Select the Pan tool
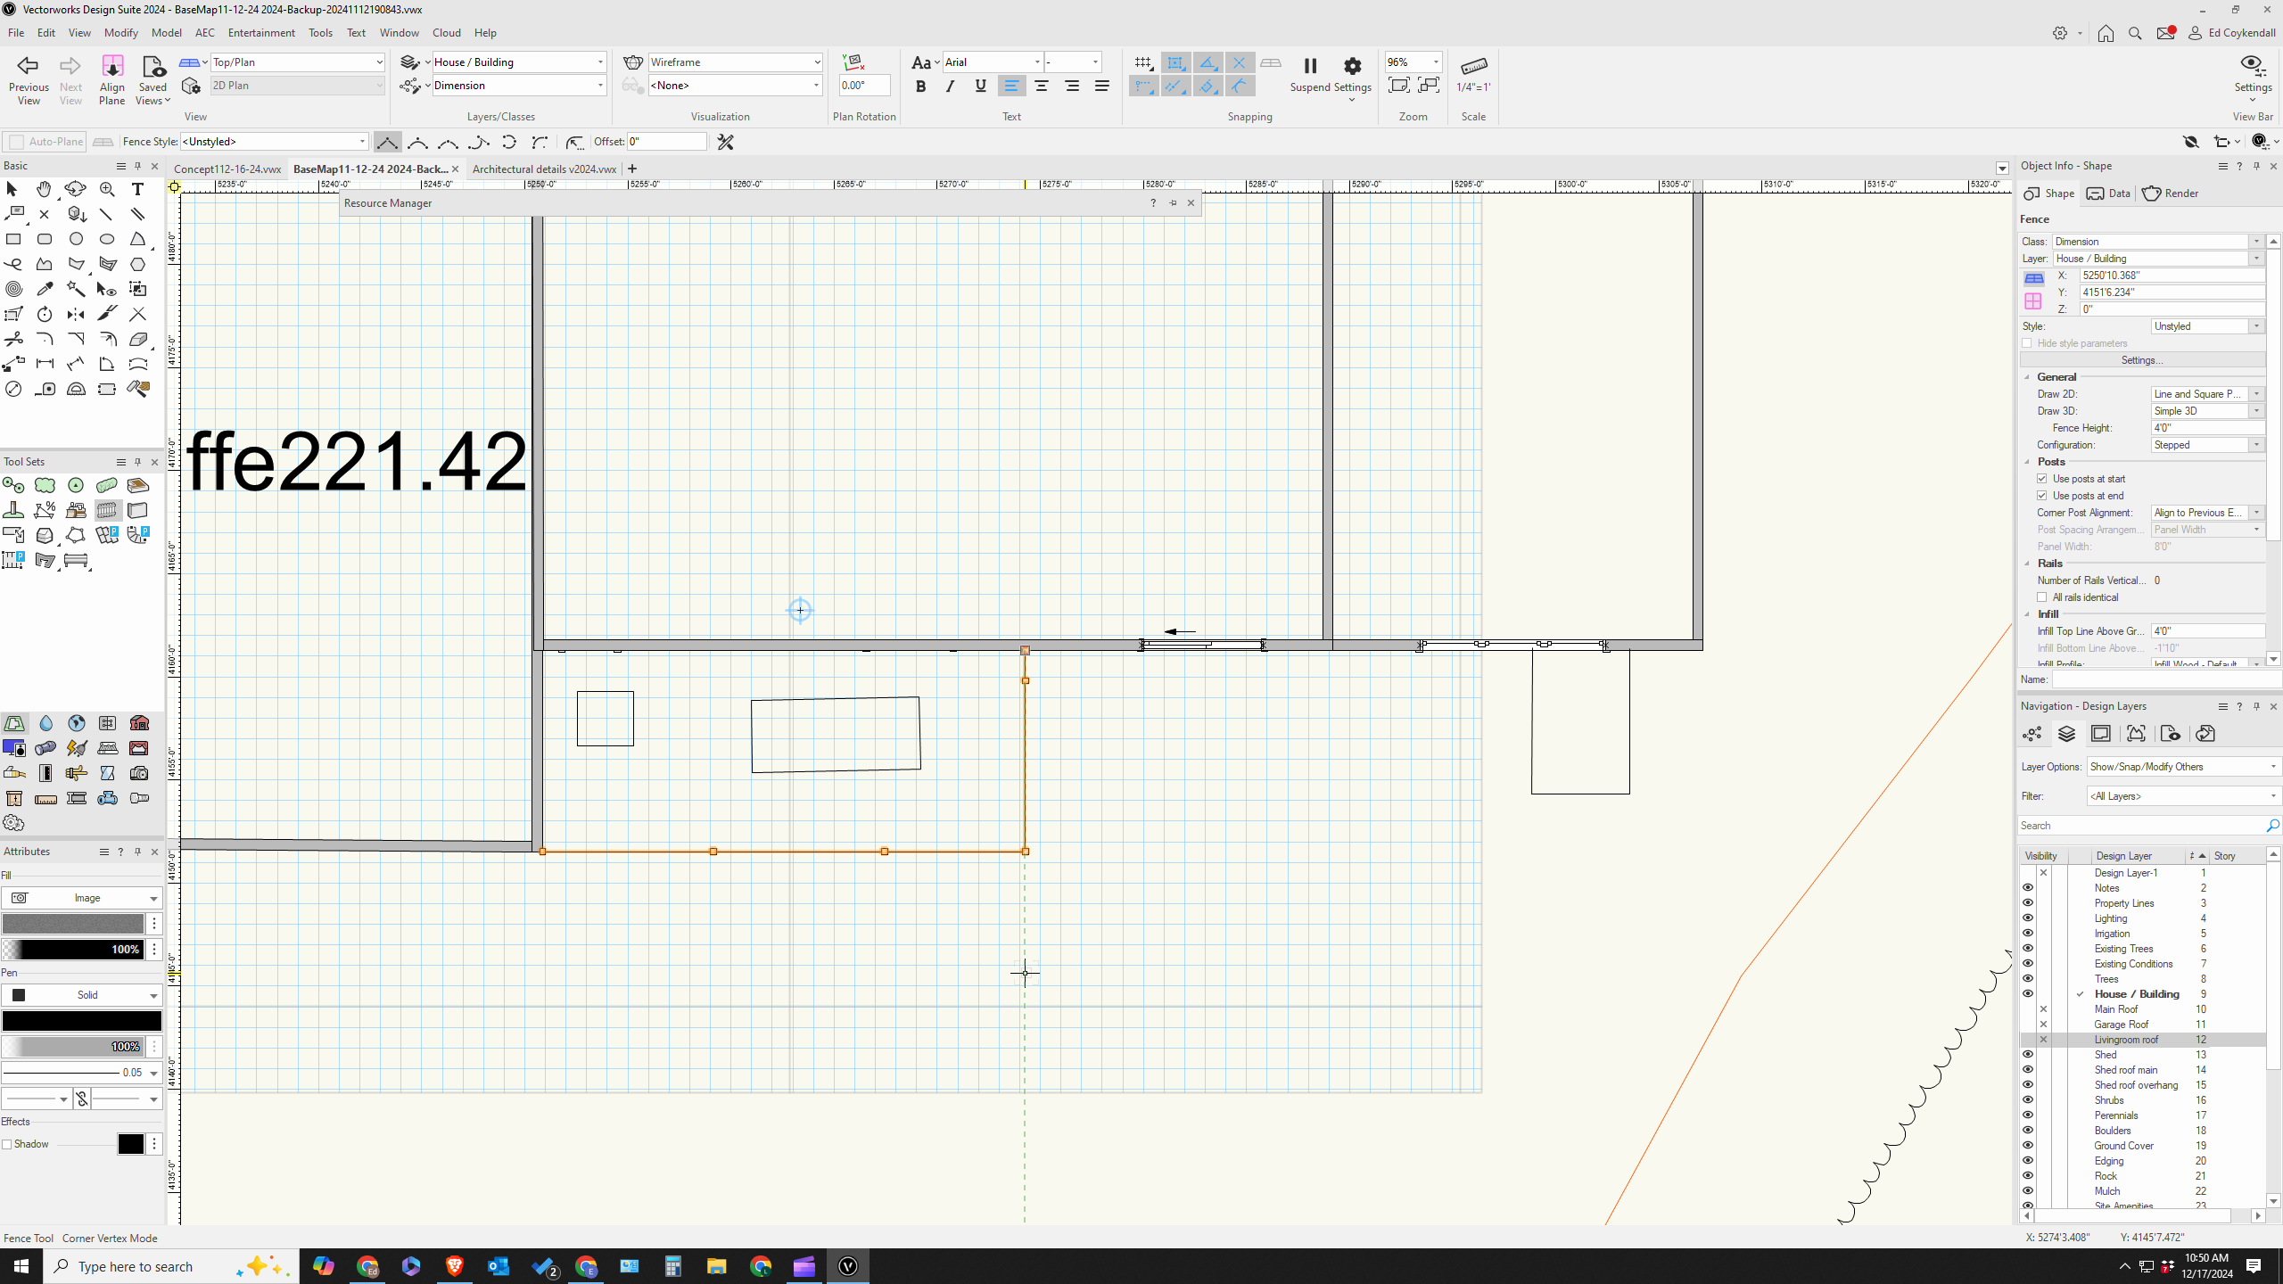Image resolution: width=2283 pixels, height=1284 pixels. pyautogui.click(x=43, y=189)
